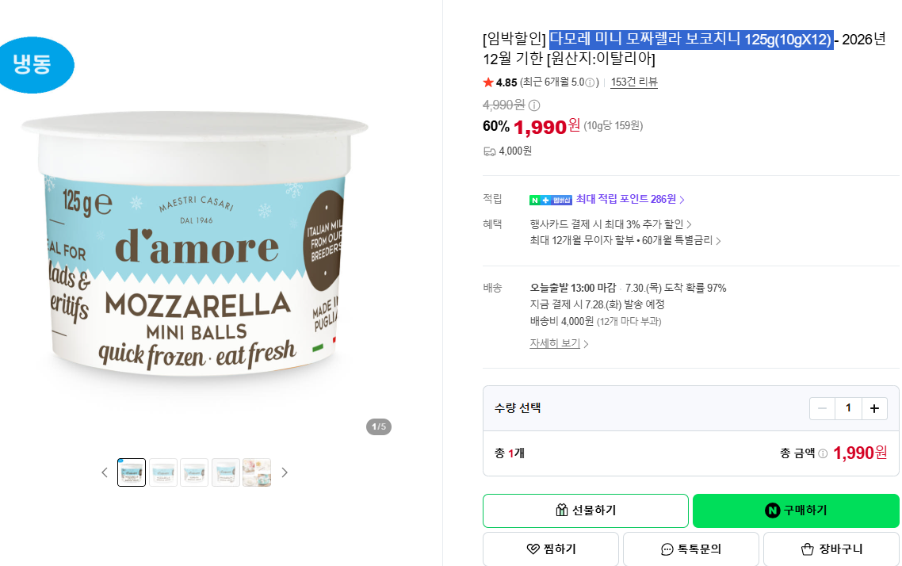Click green 구매하기 buy button
This screenshot has width=902, height=566.
pos(796,511)
